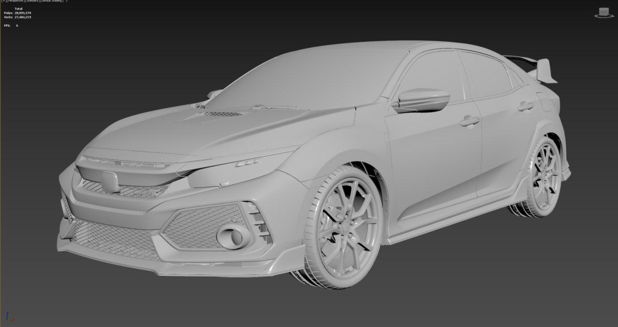618x327 pixels.
Task: Click the front grille badge emblem
Action: click(x=110, y=182)
